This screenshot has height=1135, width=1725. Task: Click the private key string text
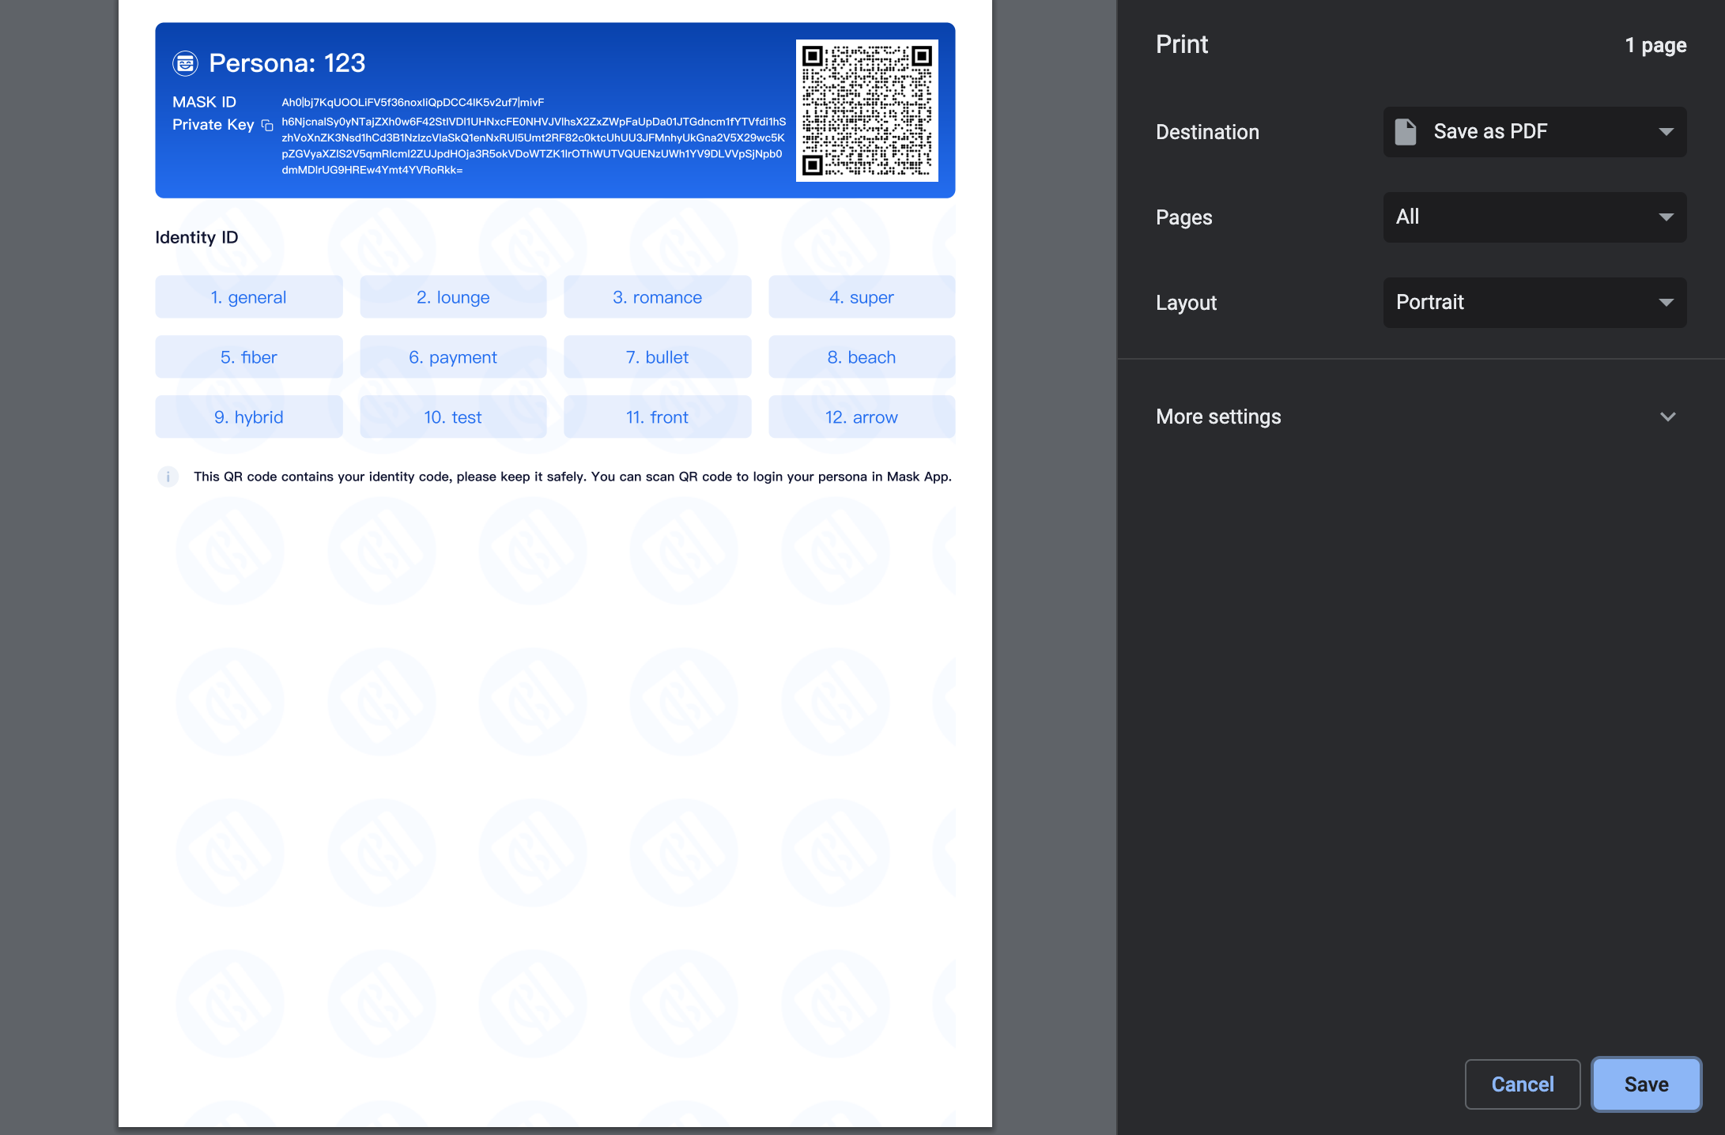tap(533, 145)
